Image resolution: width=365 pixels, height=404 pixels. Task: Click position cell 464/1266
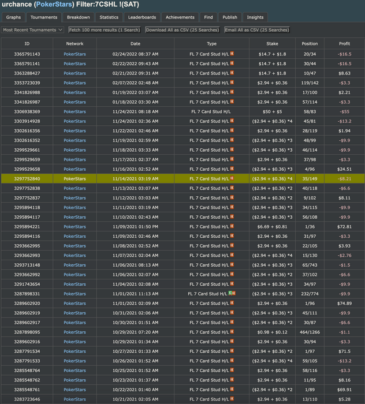310,332
